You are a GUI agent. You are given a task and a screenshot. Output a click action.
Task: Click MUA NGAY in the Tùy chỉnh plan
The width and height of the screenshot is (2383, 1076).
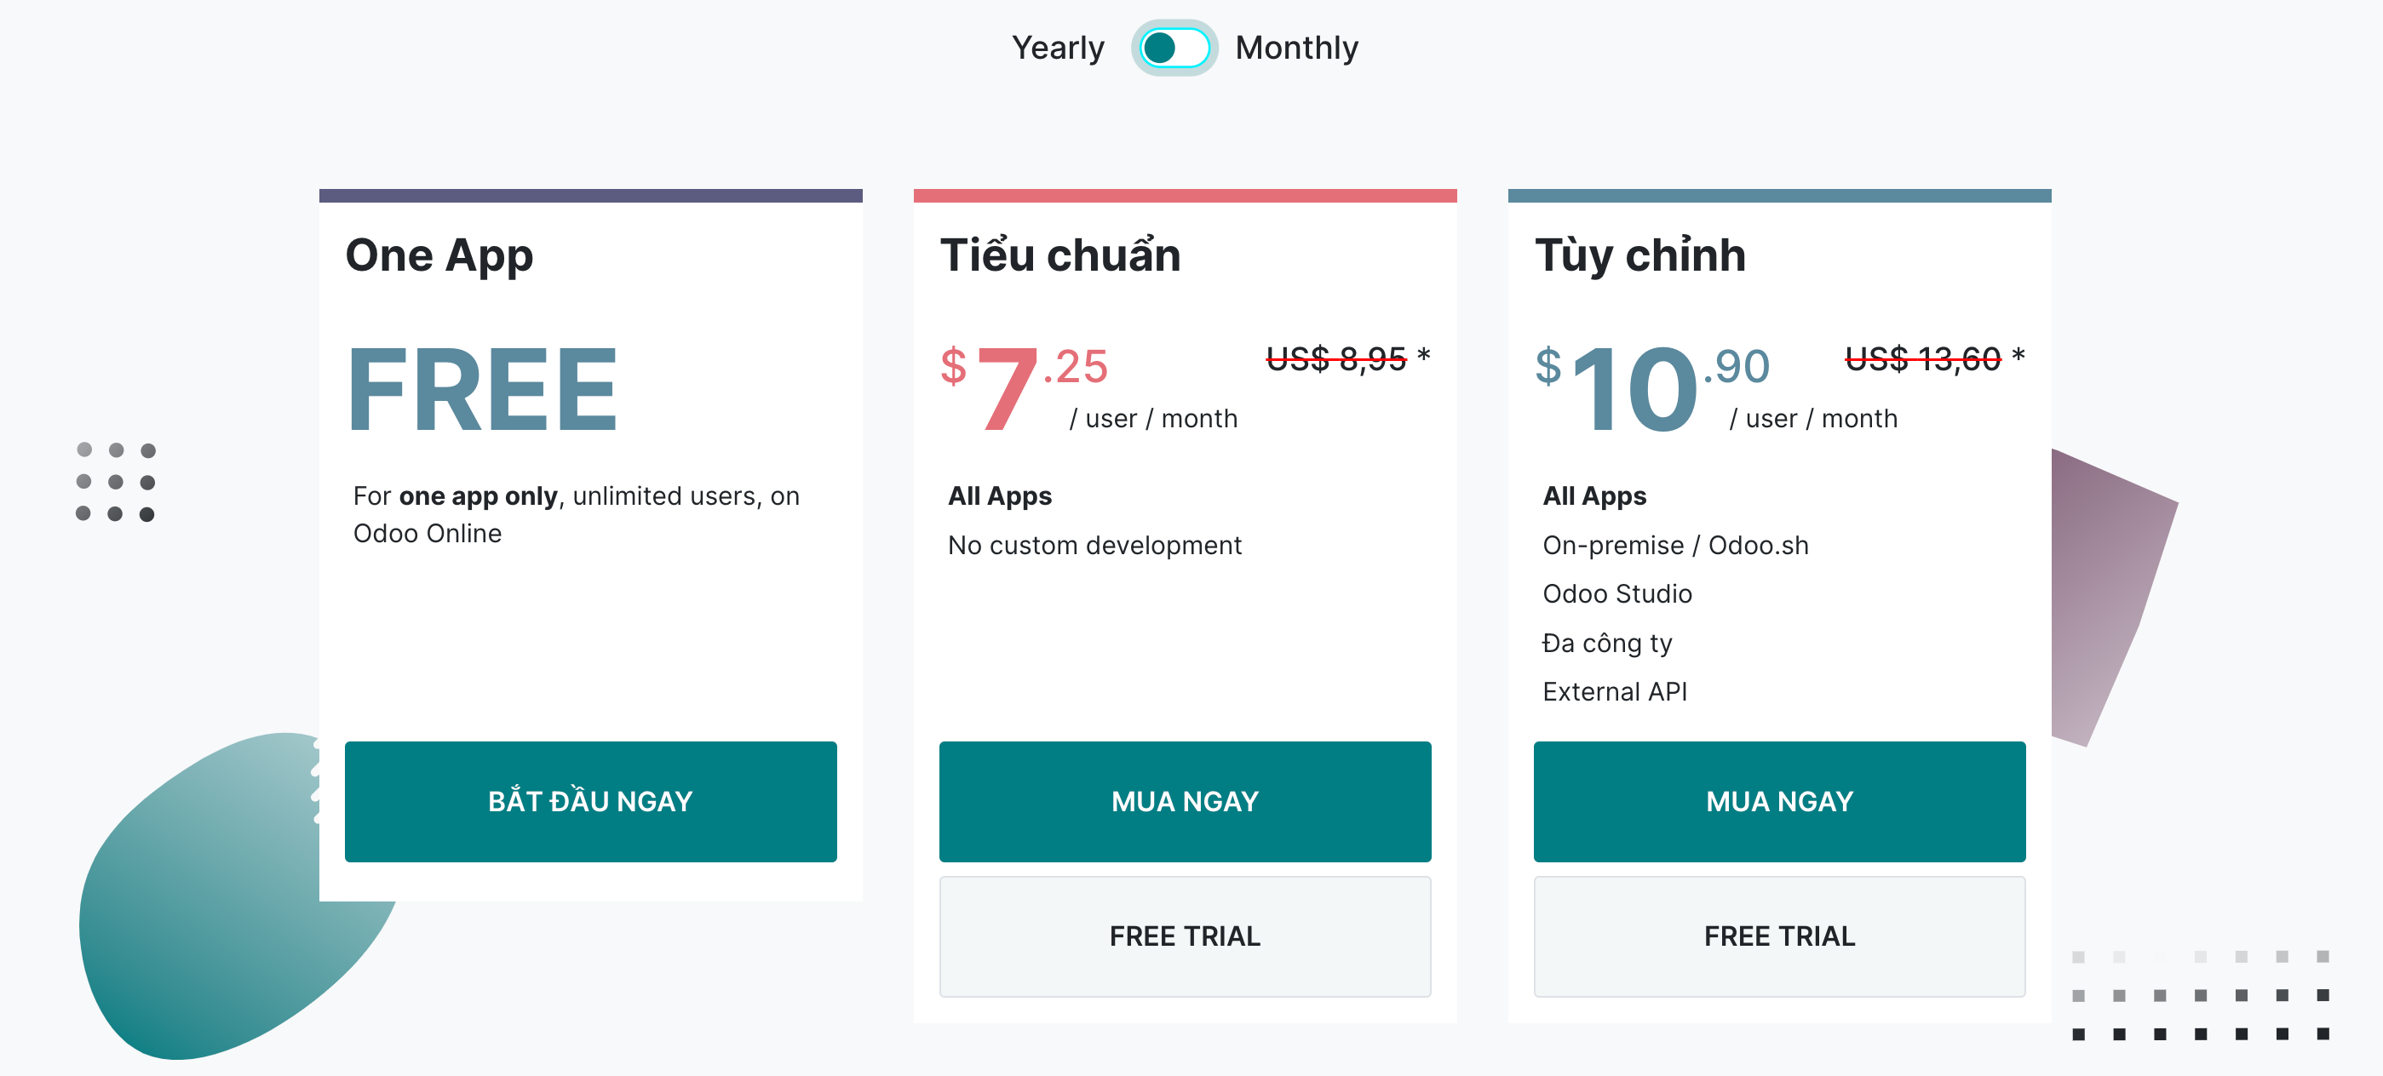coord(1778,800)
